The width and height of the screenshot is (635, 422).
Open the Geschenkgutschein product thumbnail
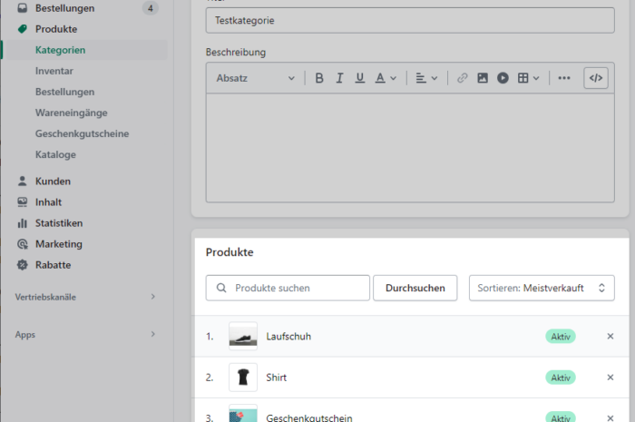243,414
